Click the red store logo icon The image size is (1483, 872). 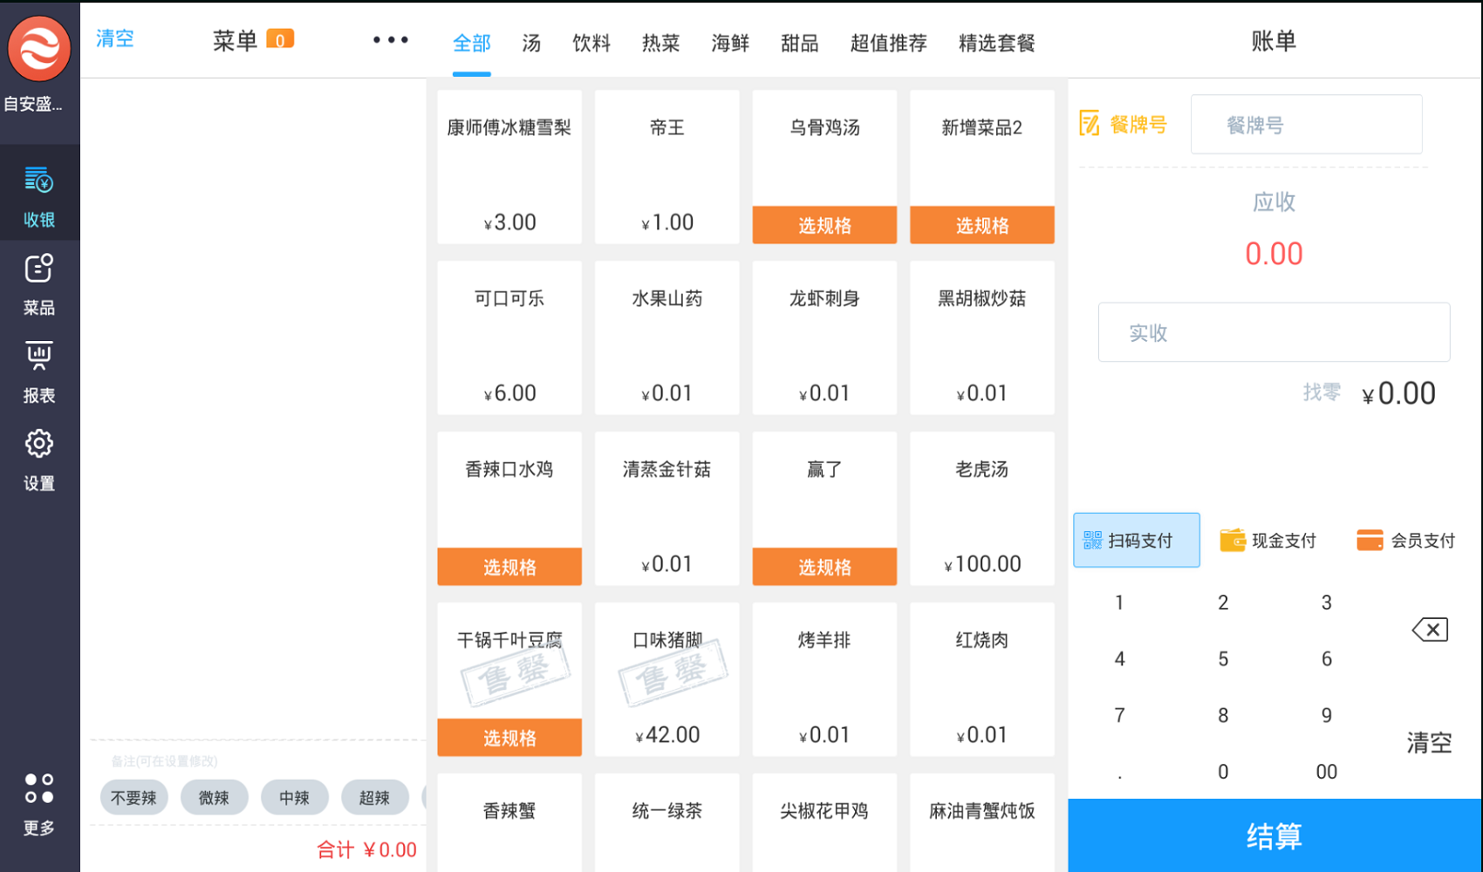[x=39, y=49]
